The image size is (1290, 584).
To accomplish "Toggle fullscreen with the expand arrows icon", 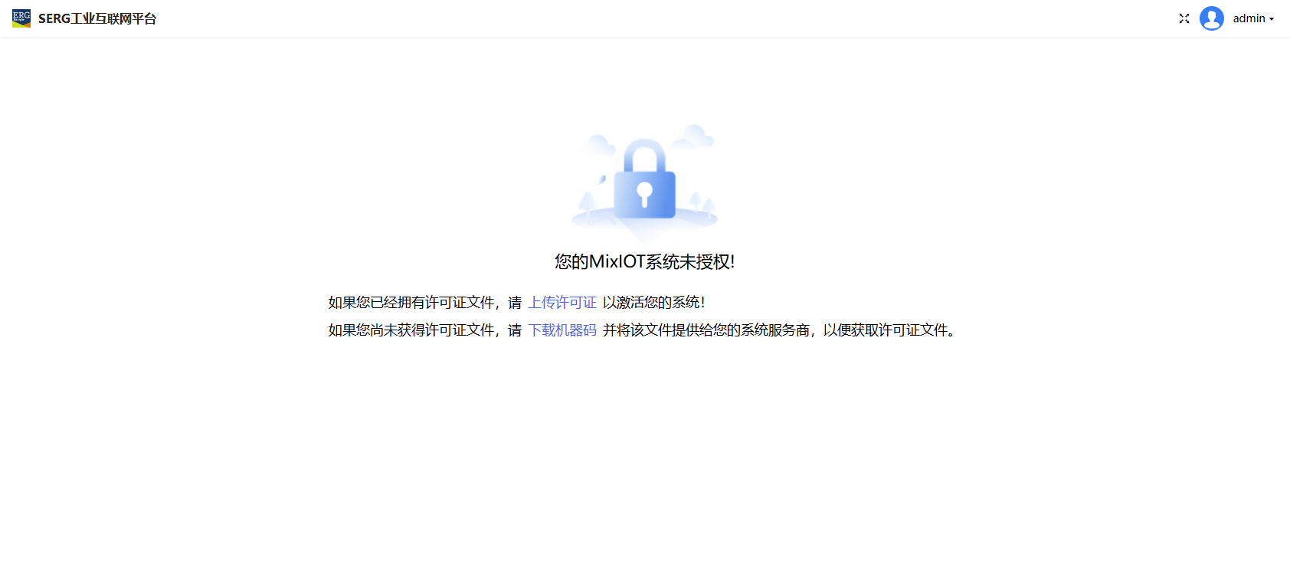I will [x=1184, y=18].
